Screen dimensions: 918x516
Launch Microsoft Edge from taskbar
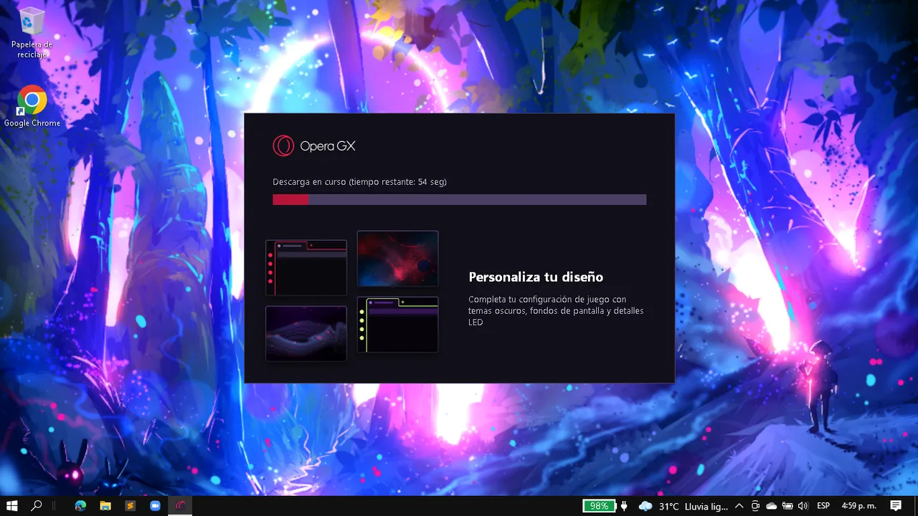coord(80,506)
